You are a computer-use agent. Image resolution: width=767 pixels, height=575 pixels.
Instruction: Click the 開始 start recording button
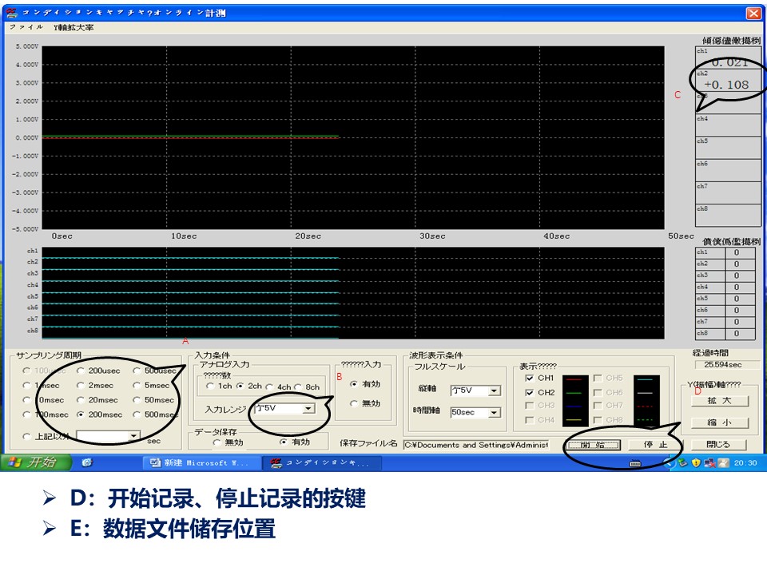(x=593, y=445)
